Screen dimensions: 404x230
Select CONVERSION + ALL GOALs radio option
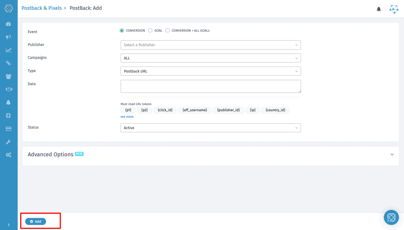(x=167, y=30)
